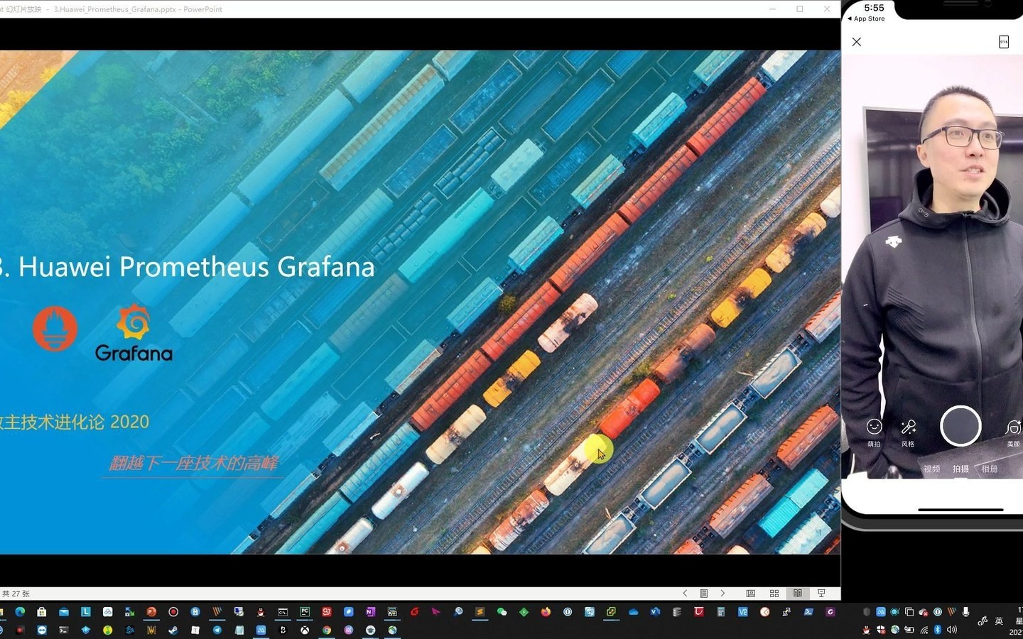
Task: Open Steam from taskbar
Action: [x=173, y=630]
